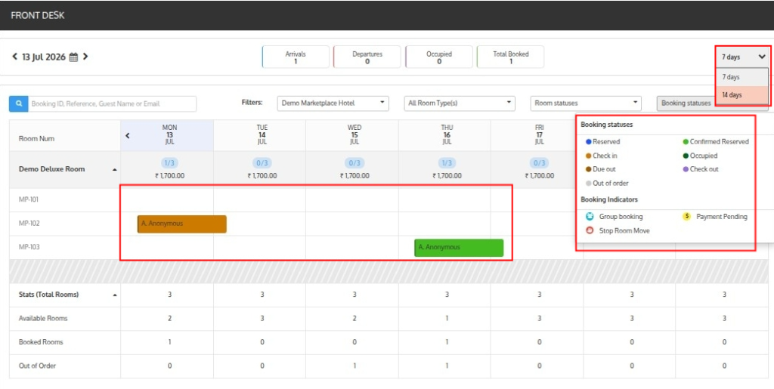Screen dimensions: 774x389
Task: Go to previous date using left chevron
Action: click(x=15, y=57)
